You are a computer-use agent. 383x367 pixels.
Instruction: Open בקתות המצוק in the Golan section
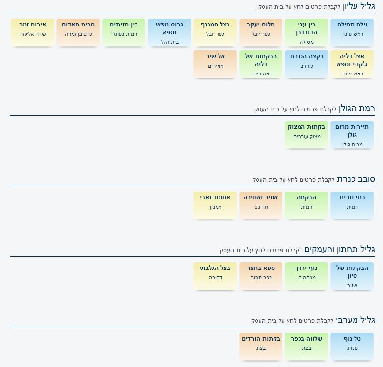306,134
